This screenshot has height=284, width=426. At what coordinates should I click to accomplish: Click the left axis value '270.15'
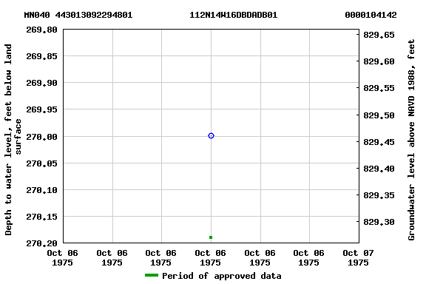(x=42, y=217)
